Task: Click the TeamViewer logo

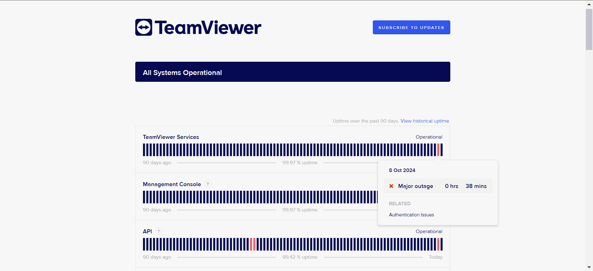Action: point(198,27)
